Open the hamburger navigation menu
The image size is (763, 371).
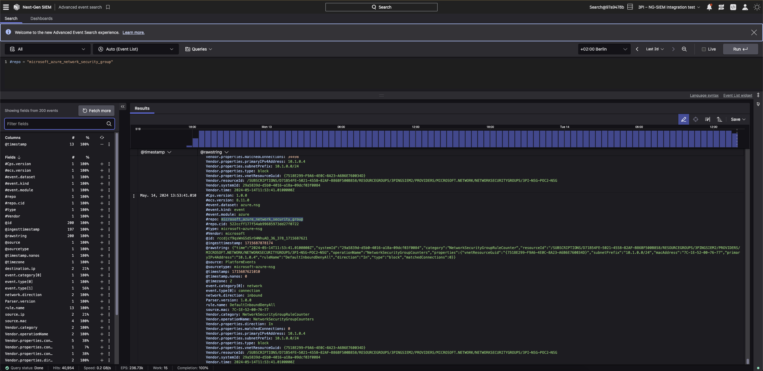point(6,7)
